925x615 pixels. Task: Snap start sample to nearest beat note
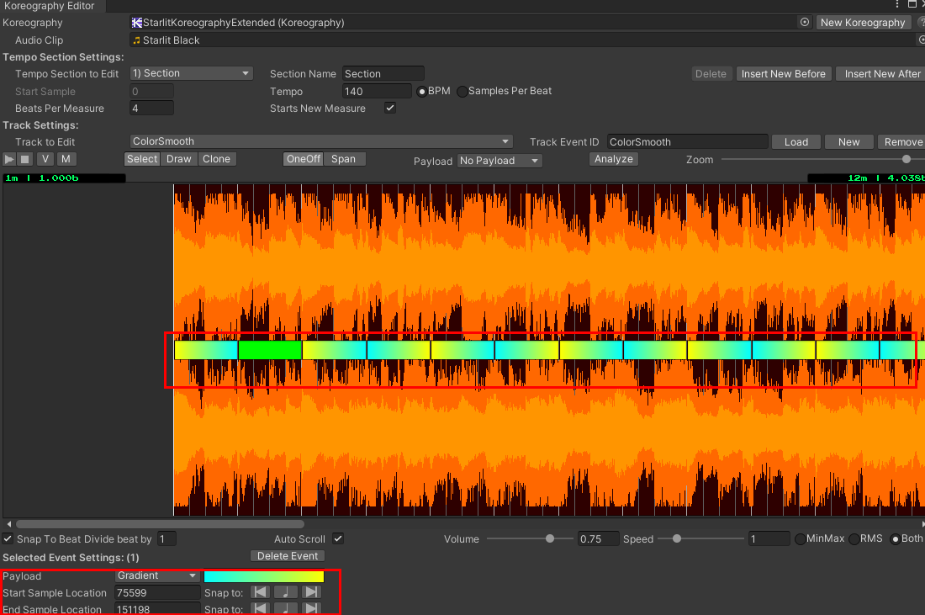point(286,592)
